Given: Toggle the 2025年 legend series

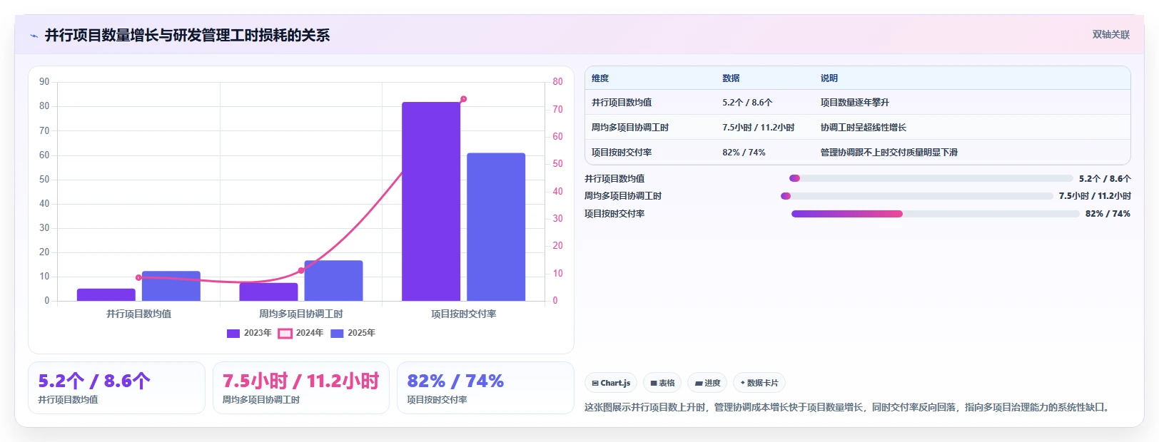Looking at the screenshot, I should coord(353,333).
